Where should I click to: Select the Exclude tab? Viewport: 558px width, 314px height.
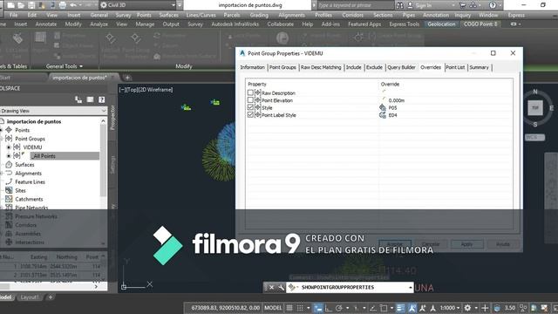(374, 67)
